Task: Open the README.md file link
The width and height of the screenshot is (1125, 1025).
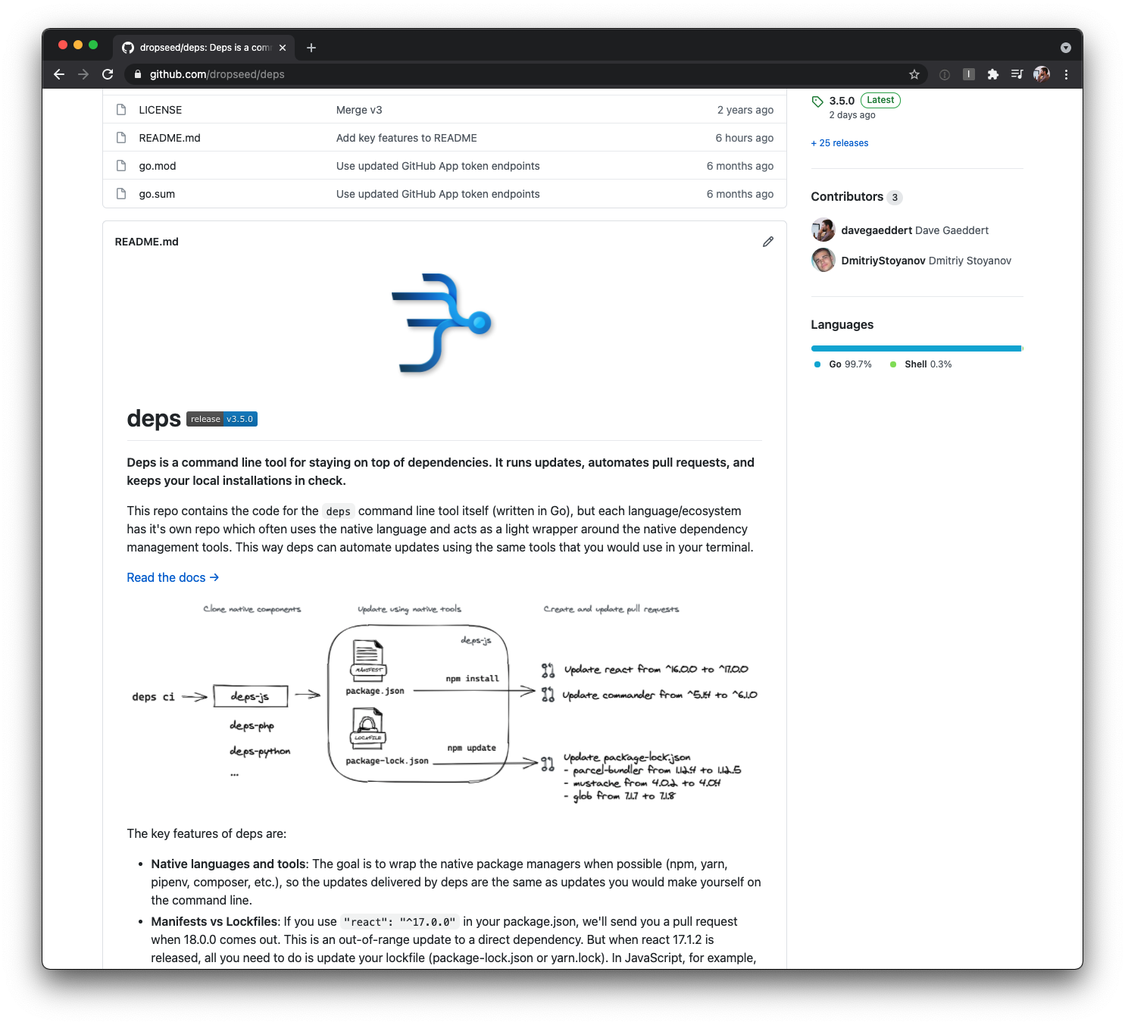Action: point(170,138)
